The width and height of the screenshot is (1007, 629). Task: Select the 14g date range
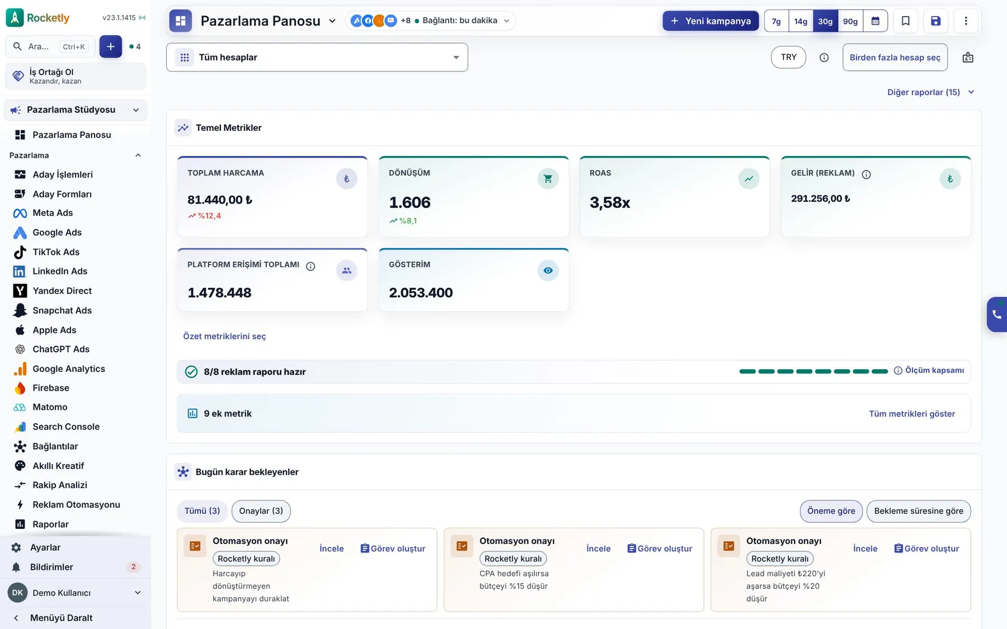[x=801, y=21]
